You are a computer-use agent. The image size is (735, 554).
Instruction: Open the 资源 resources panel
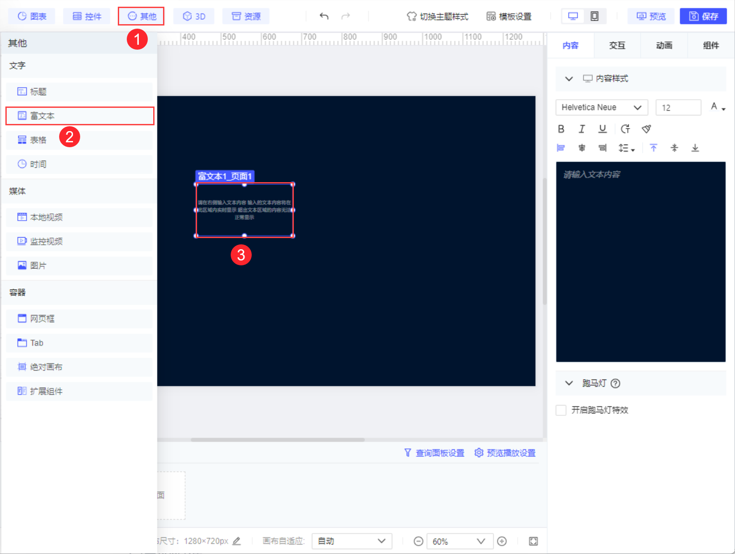click(246, 17)
